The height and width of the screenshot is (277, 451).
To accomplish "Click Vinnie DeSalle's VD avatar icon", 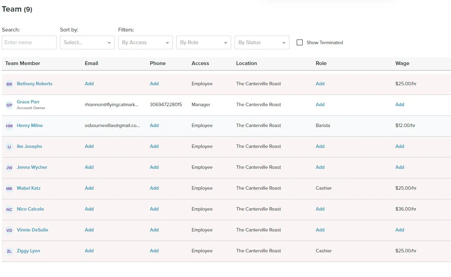I will pyautogui.click(x=9, y=230).
